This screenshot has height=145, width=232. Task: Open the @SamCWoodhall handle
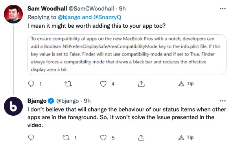click(91, 9)
